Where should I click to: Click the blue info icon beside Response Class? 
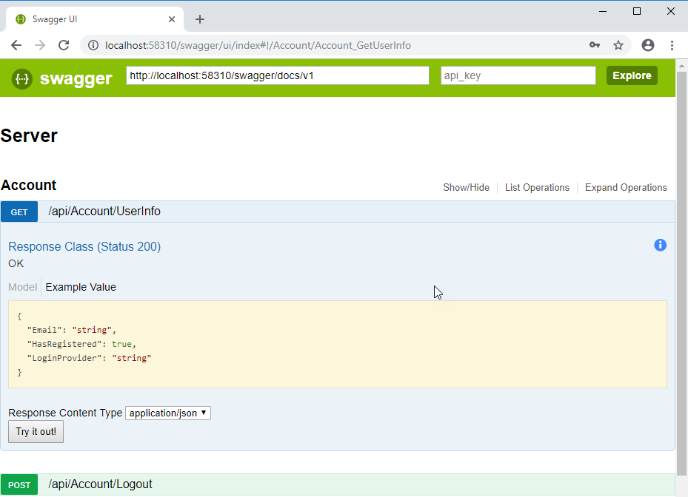(660, 246)
